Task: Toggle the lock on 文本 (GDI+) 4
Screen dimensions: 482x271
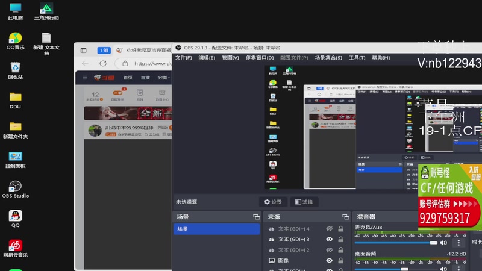Action: (x=340, y=229)
